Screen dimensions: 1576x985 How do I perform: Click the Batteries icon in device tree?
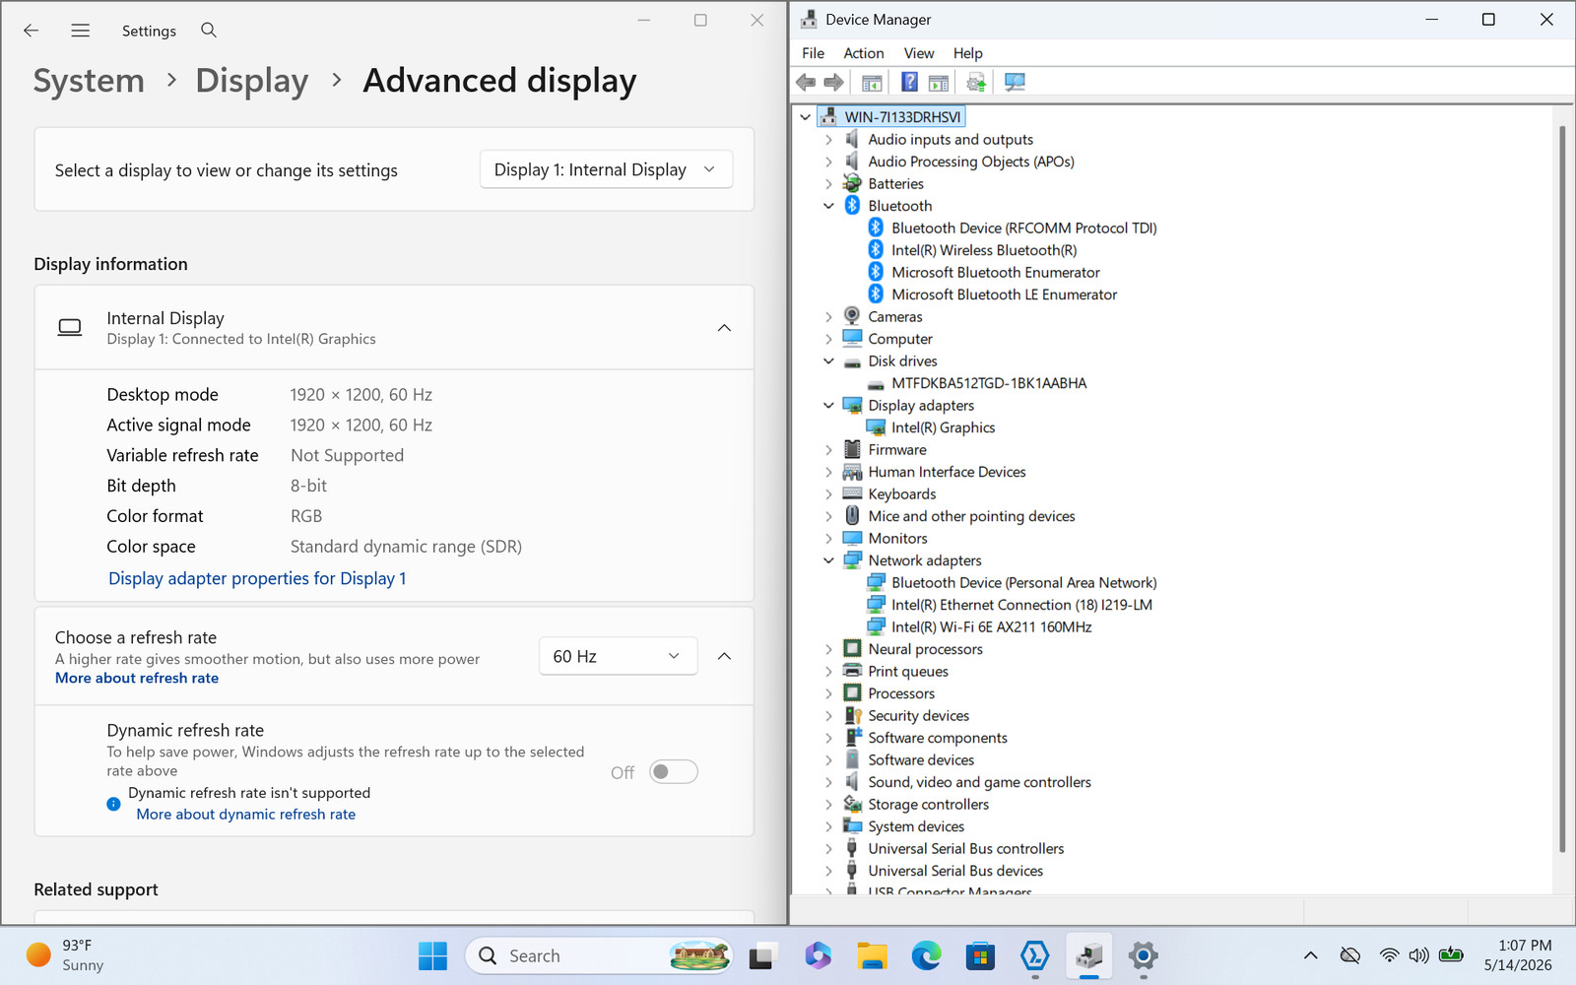pyautogui.click(x=852, y=183)
